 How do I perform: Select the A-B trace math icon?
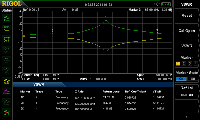point(7,112)
